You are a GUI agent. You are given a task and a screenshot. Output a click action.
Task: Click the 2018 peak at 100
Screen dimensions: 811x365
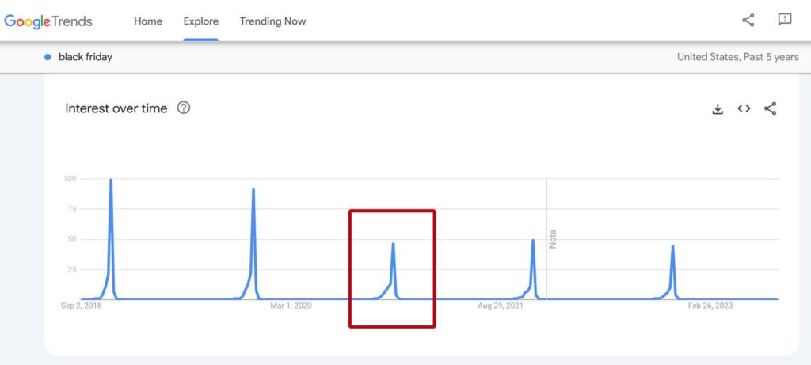[x=111, y=180]
